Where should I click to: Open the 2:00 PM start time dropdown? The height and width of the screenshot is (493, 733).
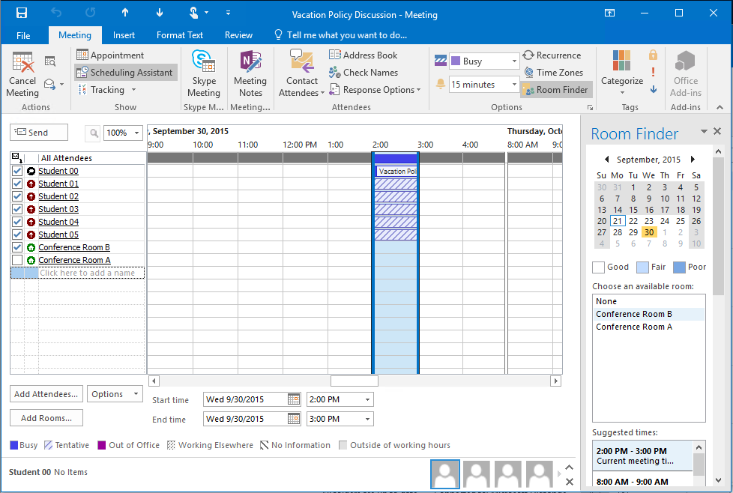pos(366,400)
